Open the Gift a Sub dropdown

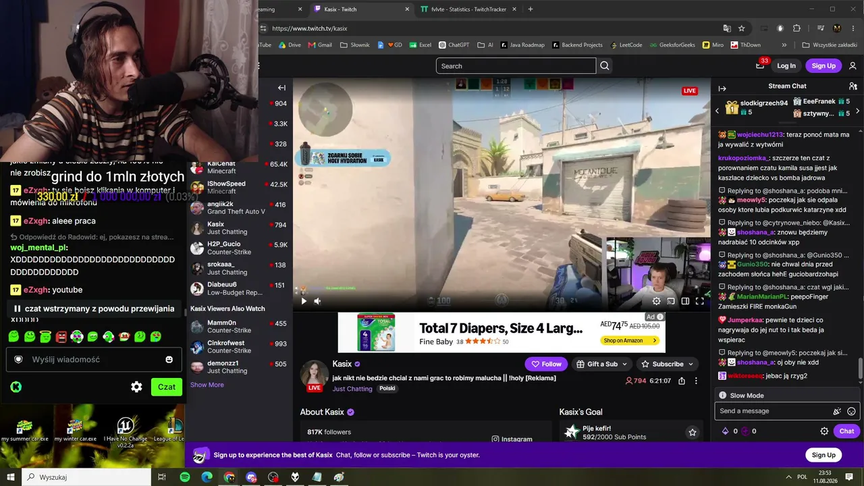point(602,364)
